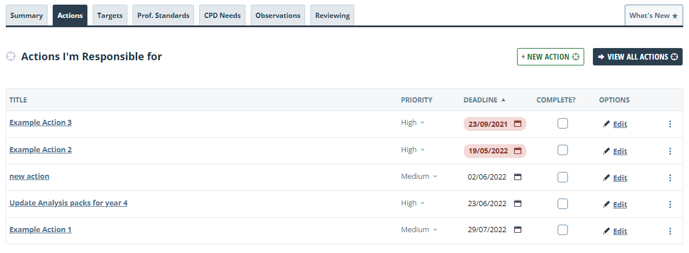
Task: Open calendar icon for 19/05/2022 deadline
Action: (518, 151)
